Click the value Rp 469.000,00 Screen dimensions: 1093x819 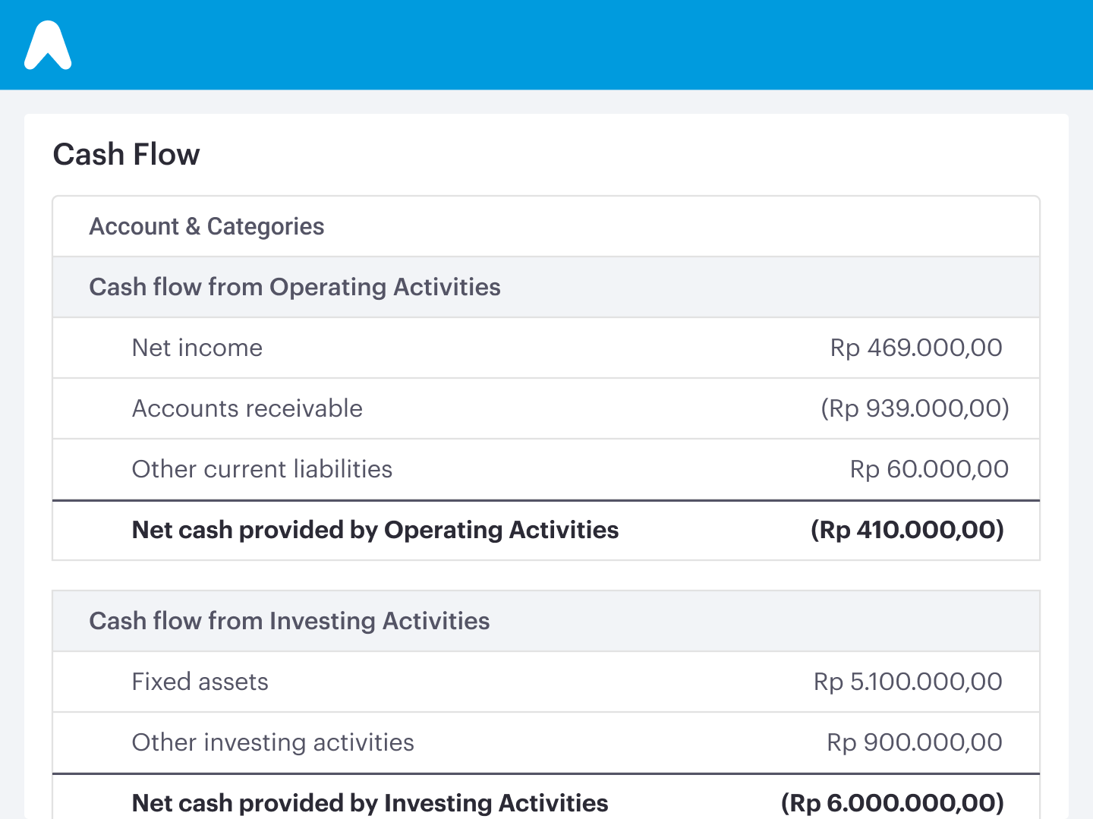[916, 348]
